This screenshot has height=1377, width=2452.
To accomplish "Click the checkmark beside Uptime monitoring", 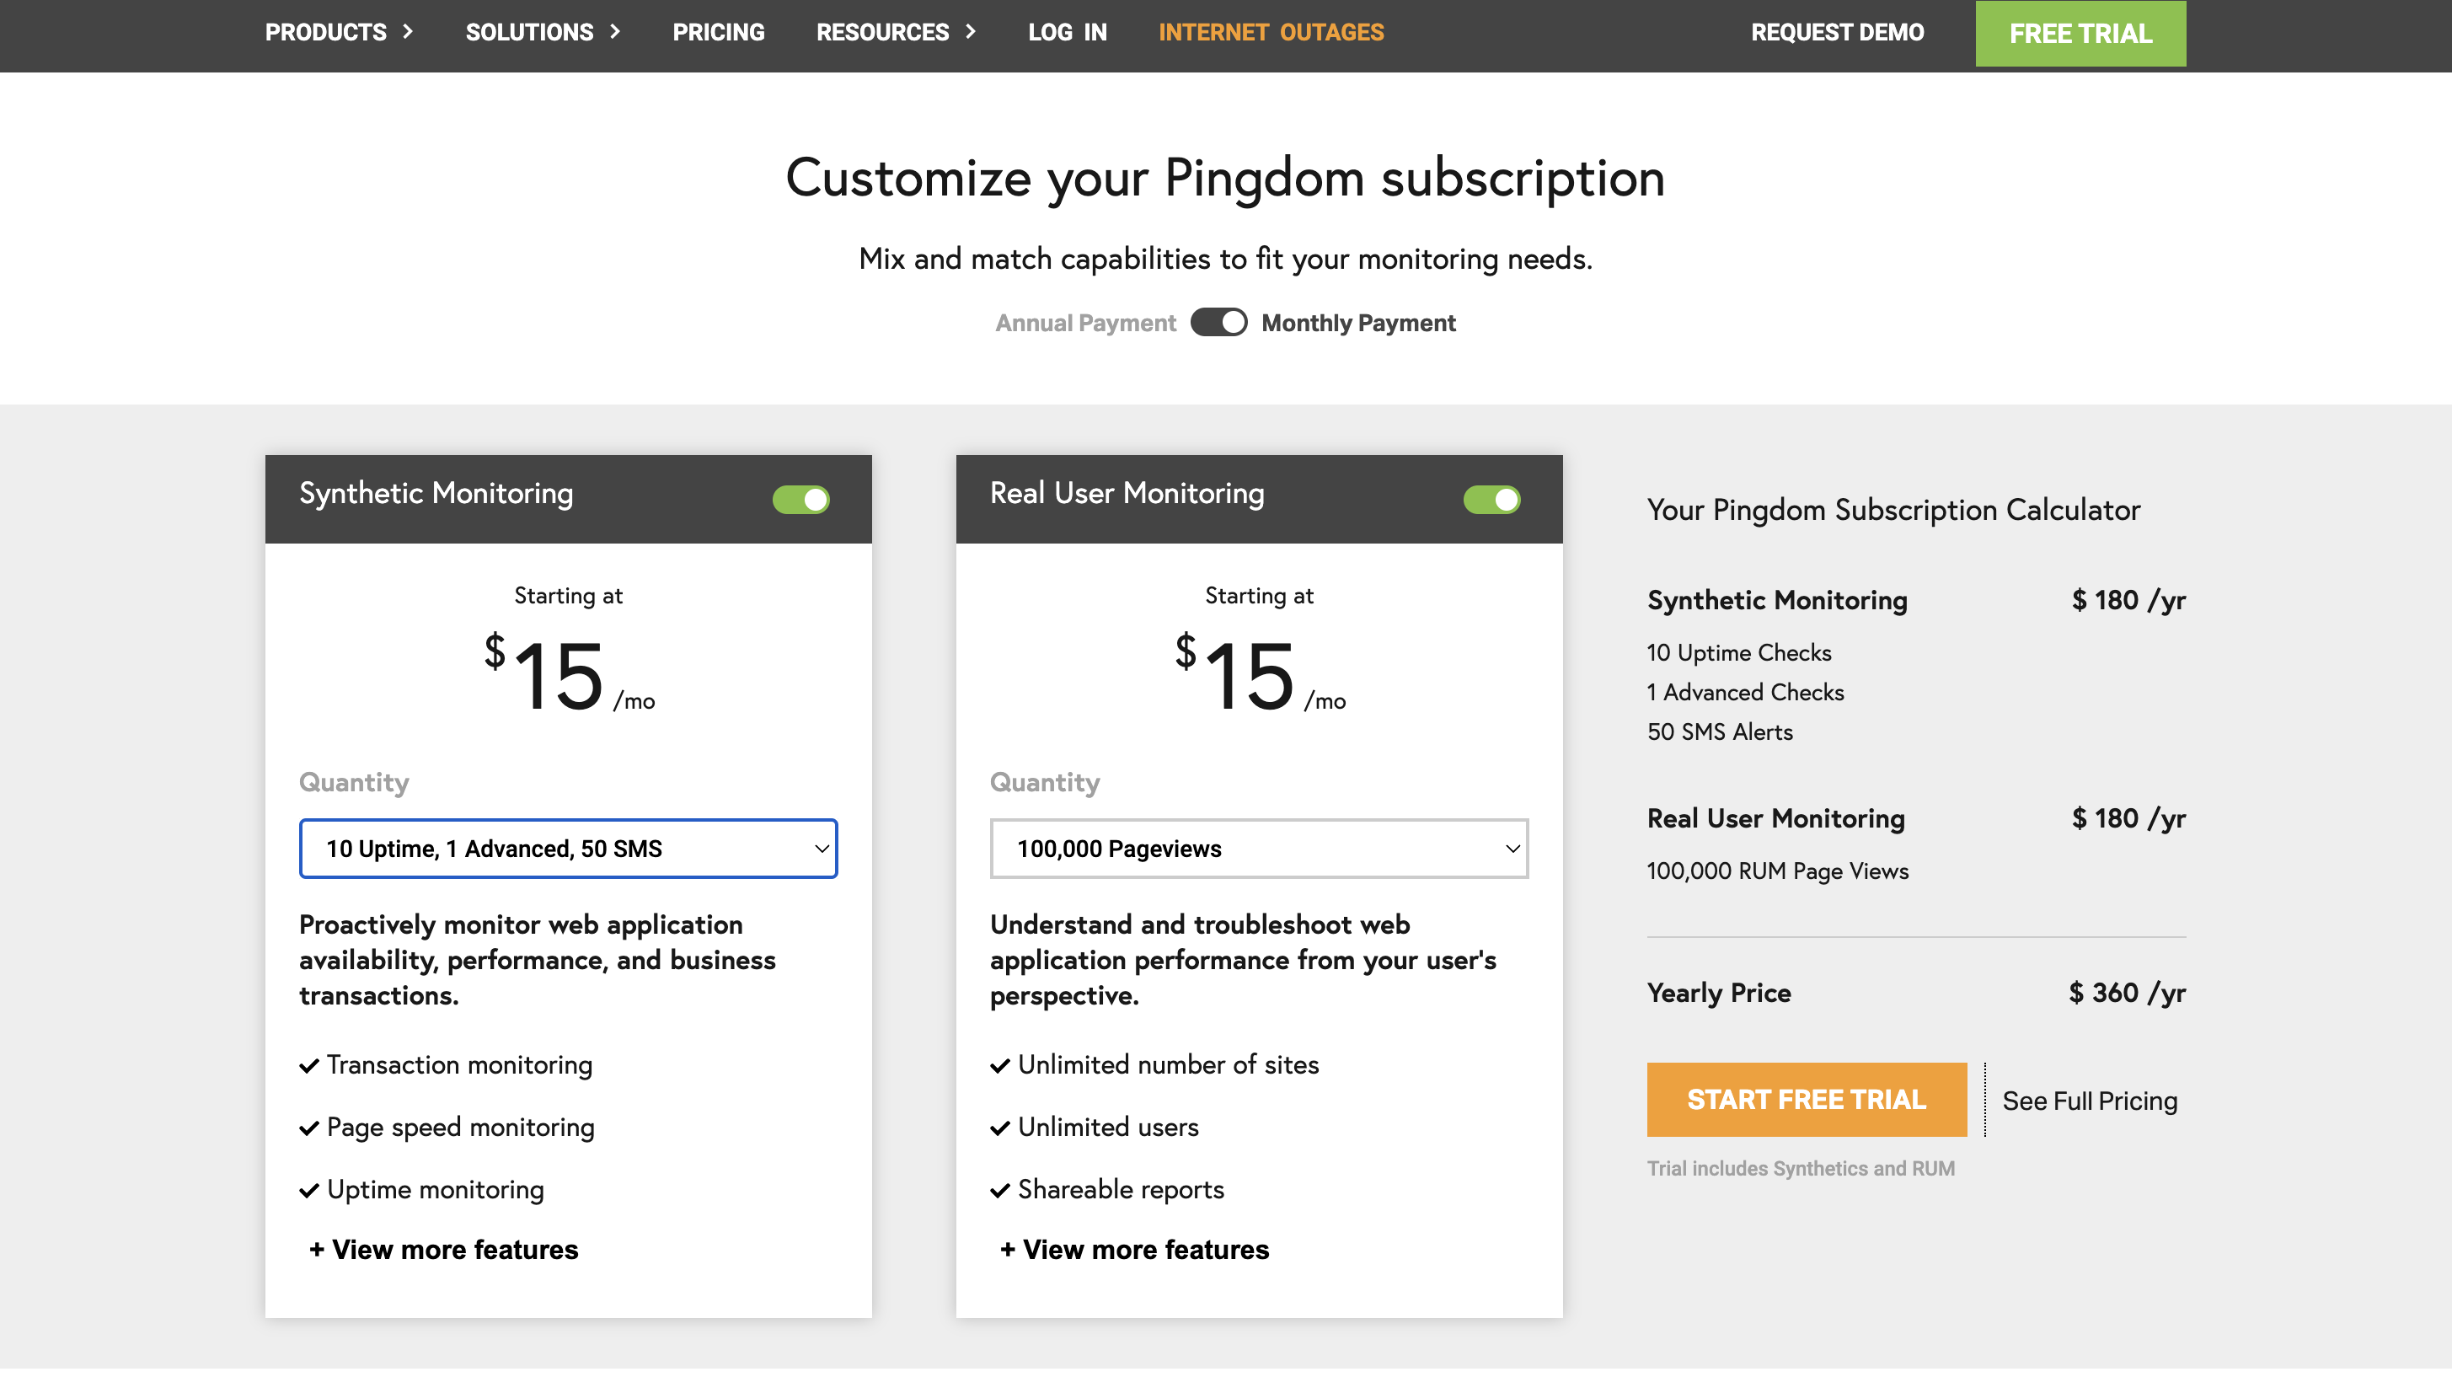I will point(308,1191).
